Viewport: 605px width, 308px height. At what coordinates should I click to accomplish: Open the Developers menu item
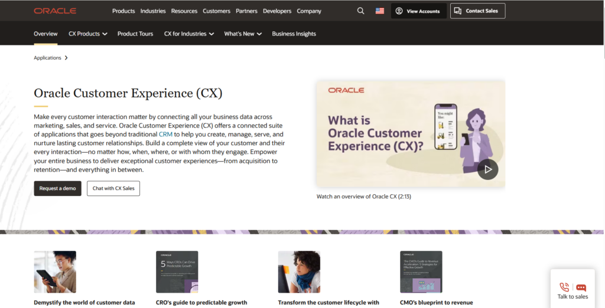(x=277, y=11)
